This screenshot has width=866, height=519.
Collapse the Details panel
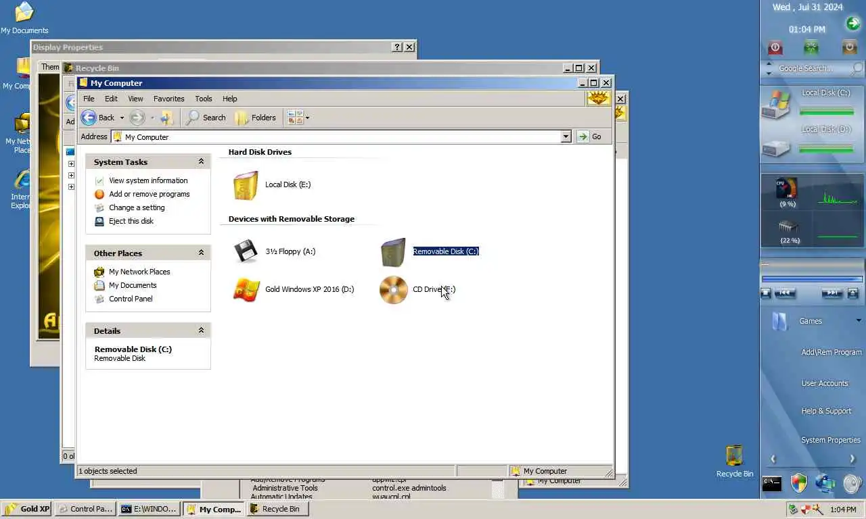coord(201,330)
